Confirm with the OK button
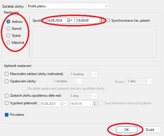The height and width of the screenshot is (136, 164). pos(127,130)
